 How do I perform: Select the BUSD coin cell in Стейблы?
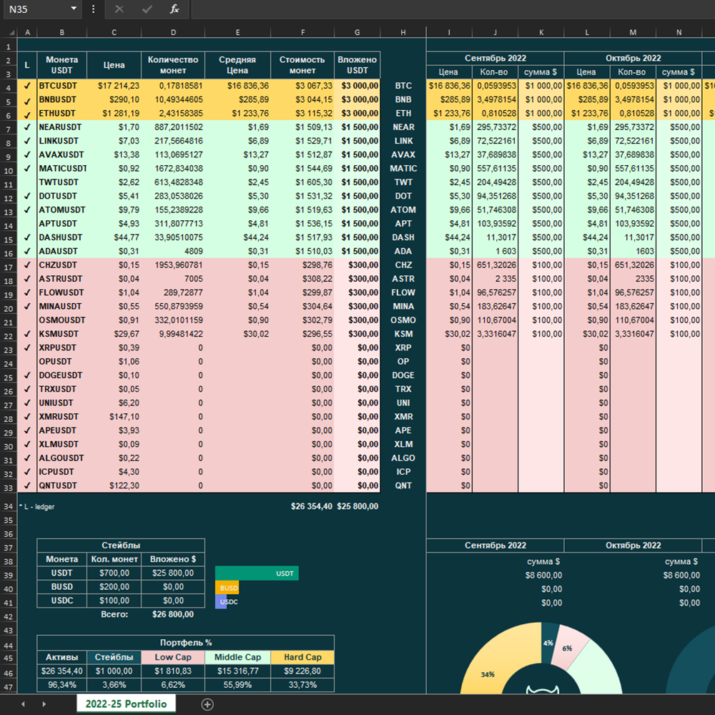coord(61,587)
